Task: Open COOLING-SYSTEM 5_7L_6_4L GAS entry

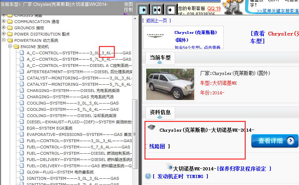Action: pos(73,109)
